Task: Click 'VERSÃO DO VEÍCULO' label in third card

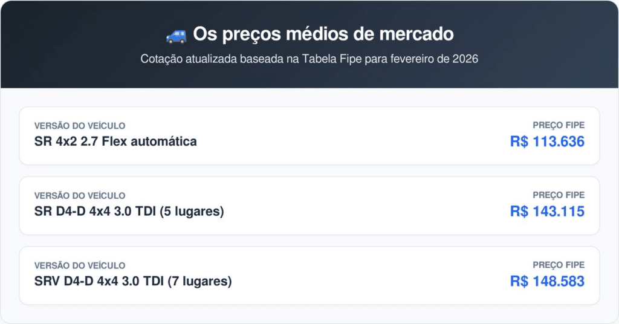Action: pos(80,265)
